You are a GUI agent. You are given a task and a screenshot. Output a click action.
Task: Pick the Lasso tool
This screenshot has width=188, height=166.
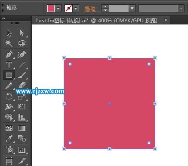22,43
